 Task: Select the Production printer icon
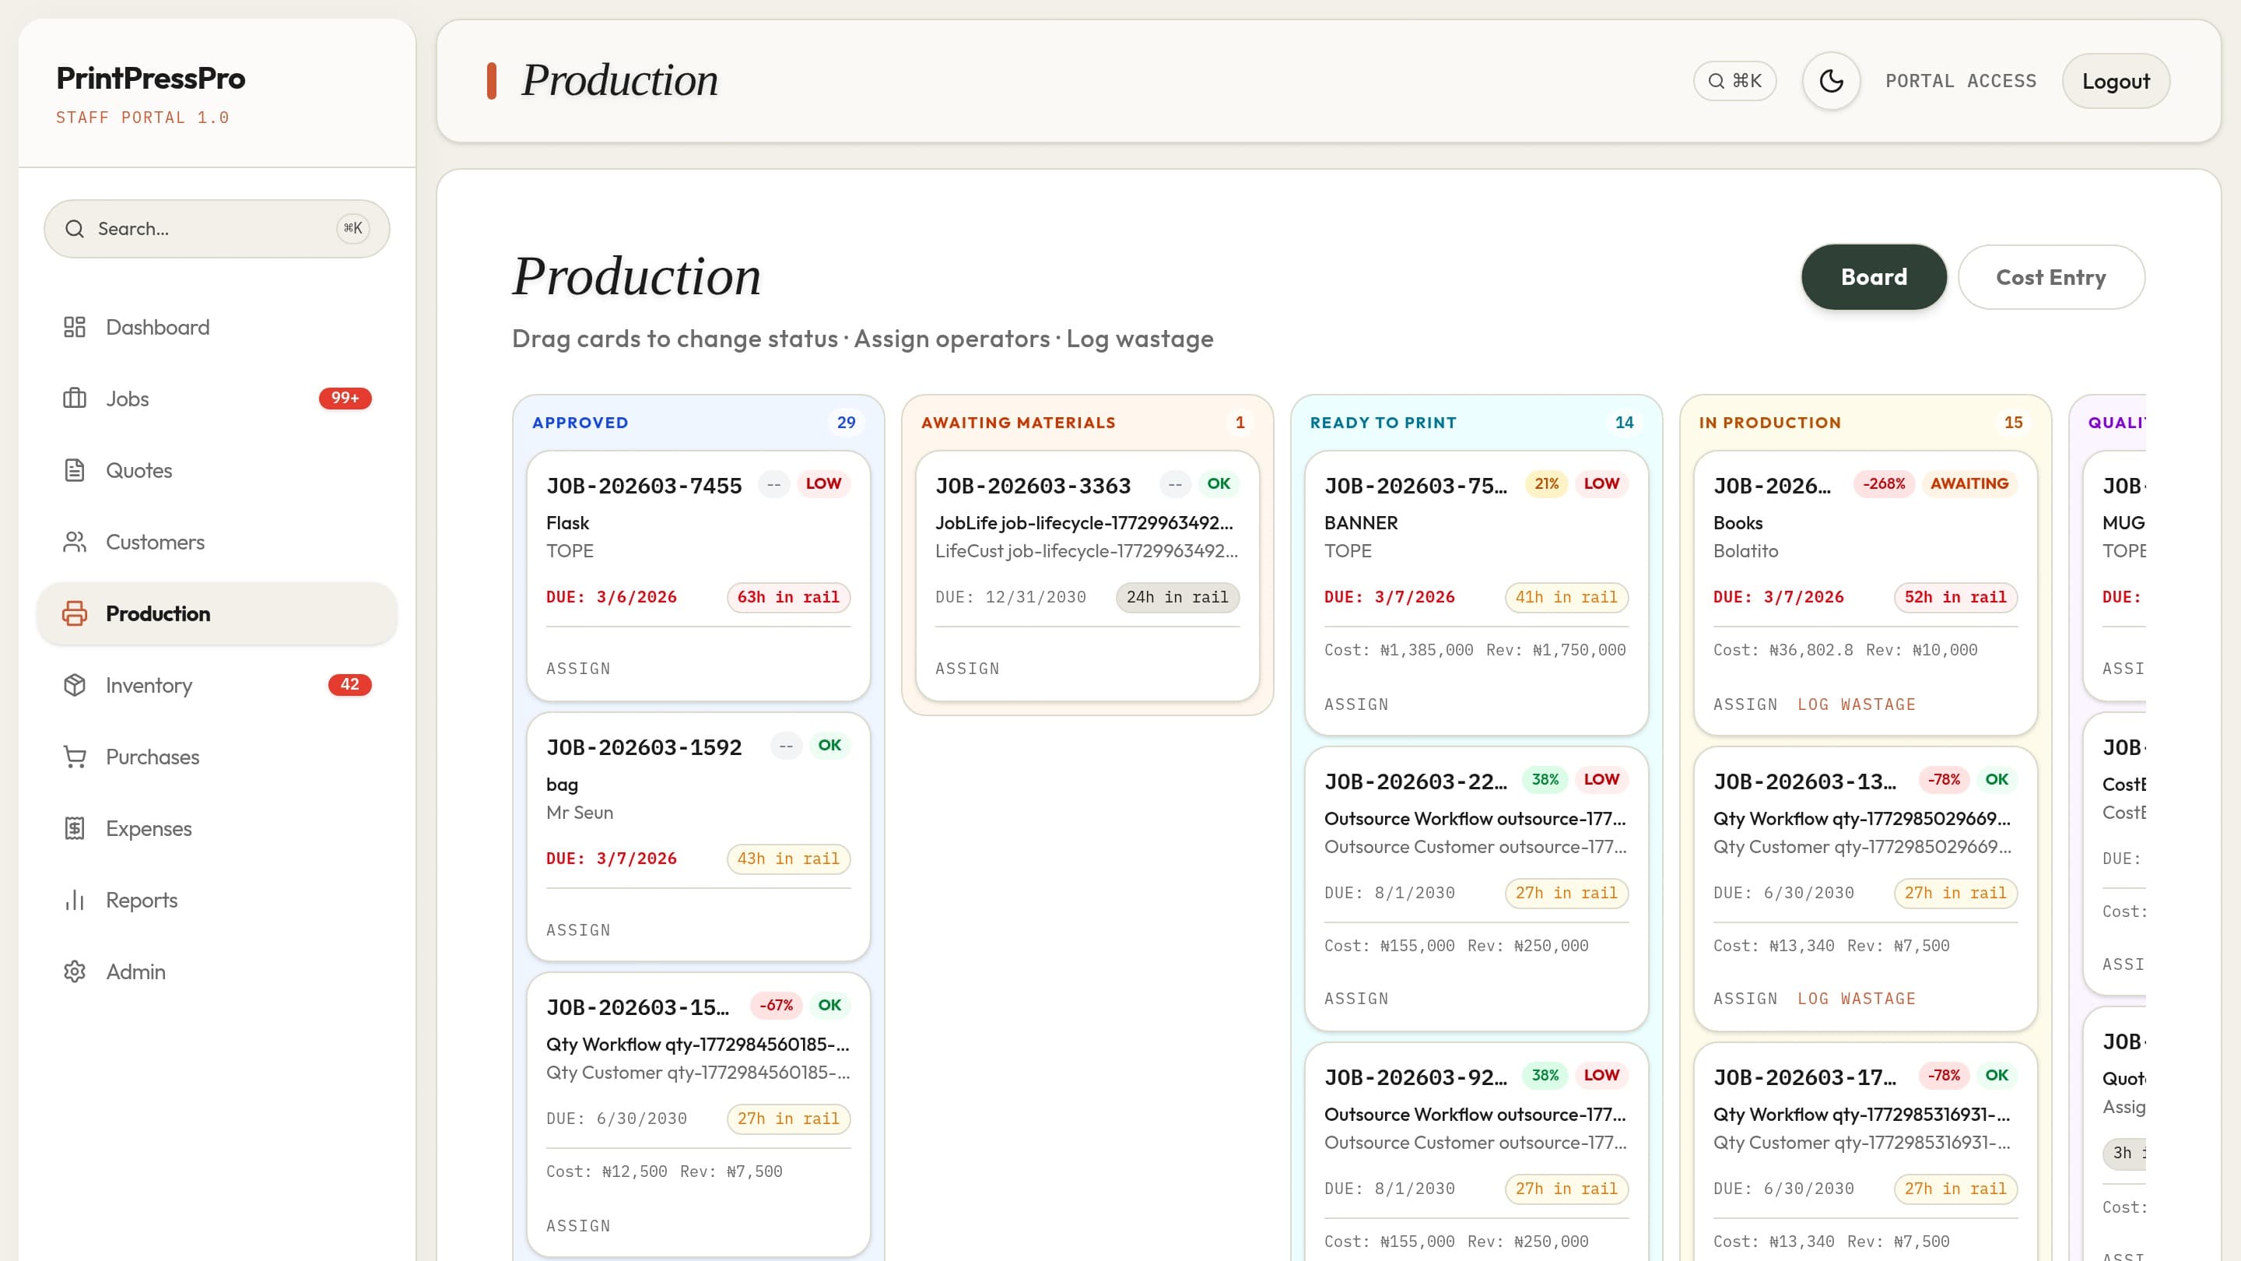click(74, 613)
